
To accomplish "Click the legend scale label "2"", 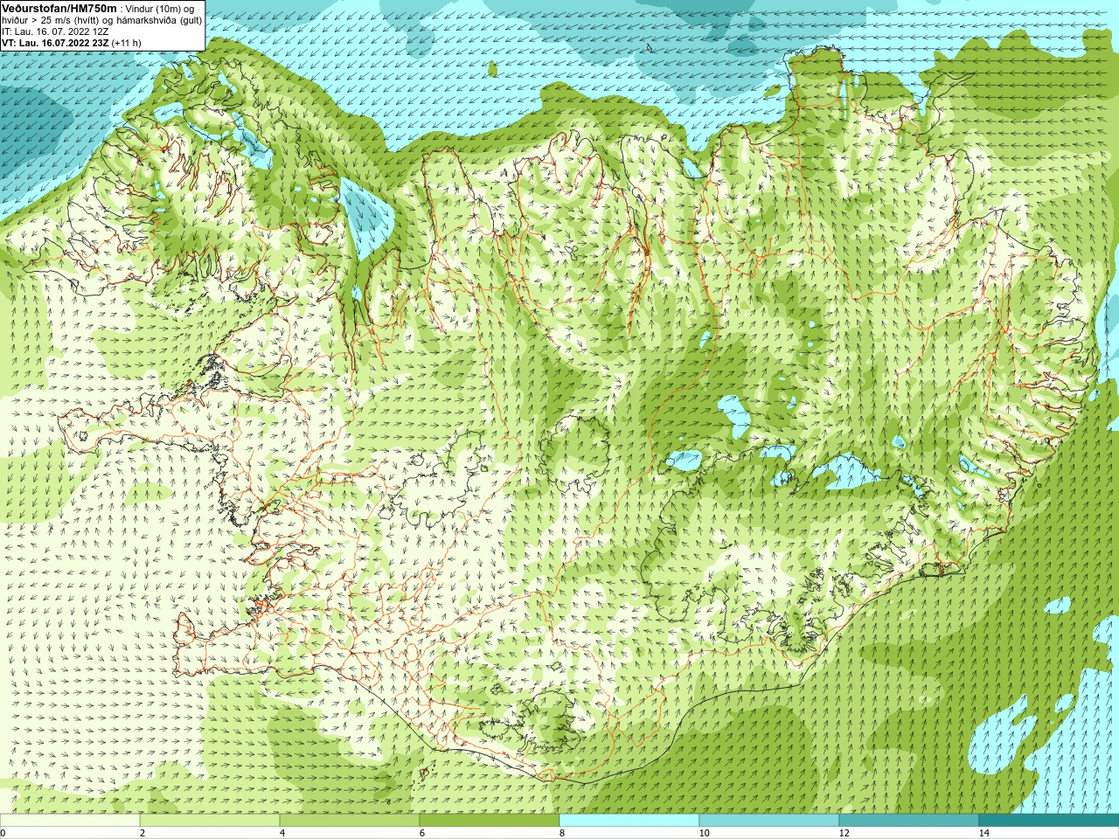I will point(142,833).
